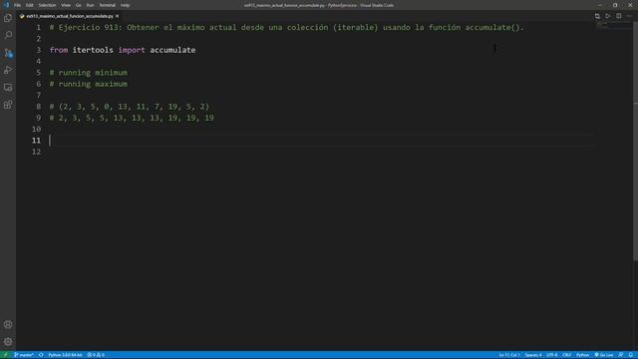Open the Edit menu

(x=30, y=5)
